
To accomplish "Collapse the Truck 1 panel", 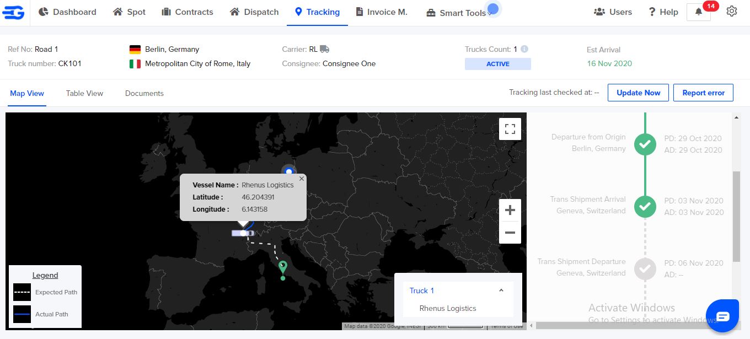I will point(501,290).
